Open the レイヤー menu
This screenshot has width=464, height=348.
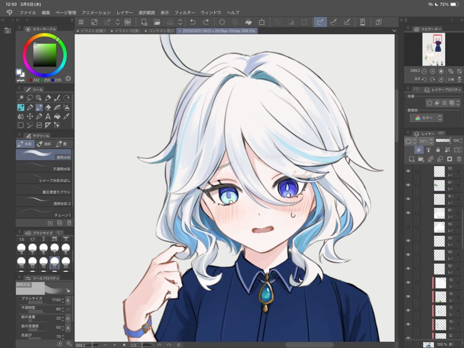124,13
